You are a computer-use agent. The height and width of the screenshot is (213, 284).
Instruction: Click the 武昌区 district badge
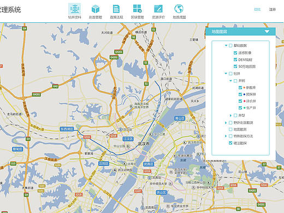[x=149, y=164]
